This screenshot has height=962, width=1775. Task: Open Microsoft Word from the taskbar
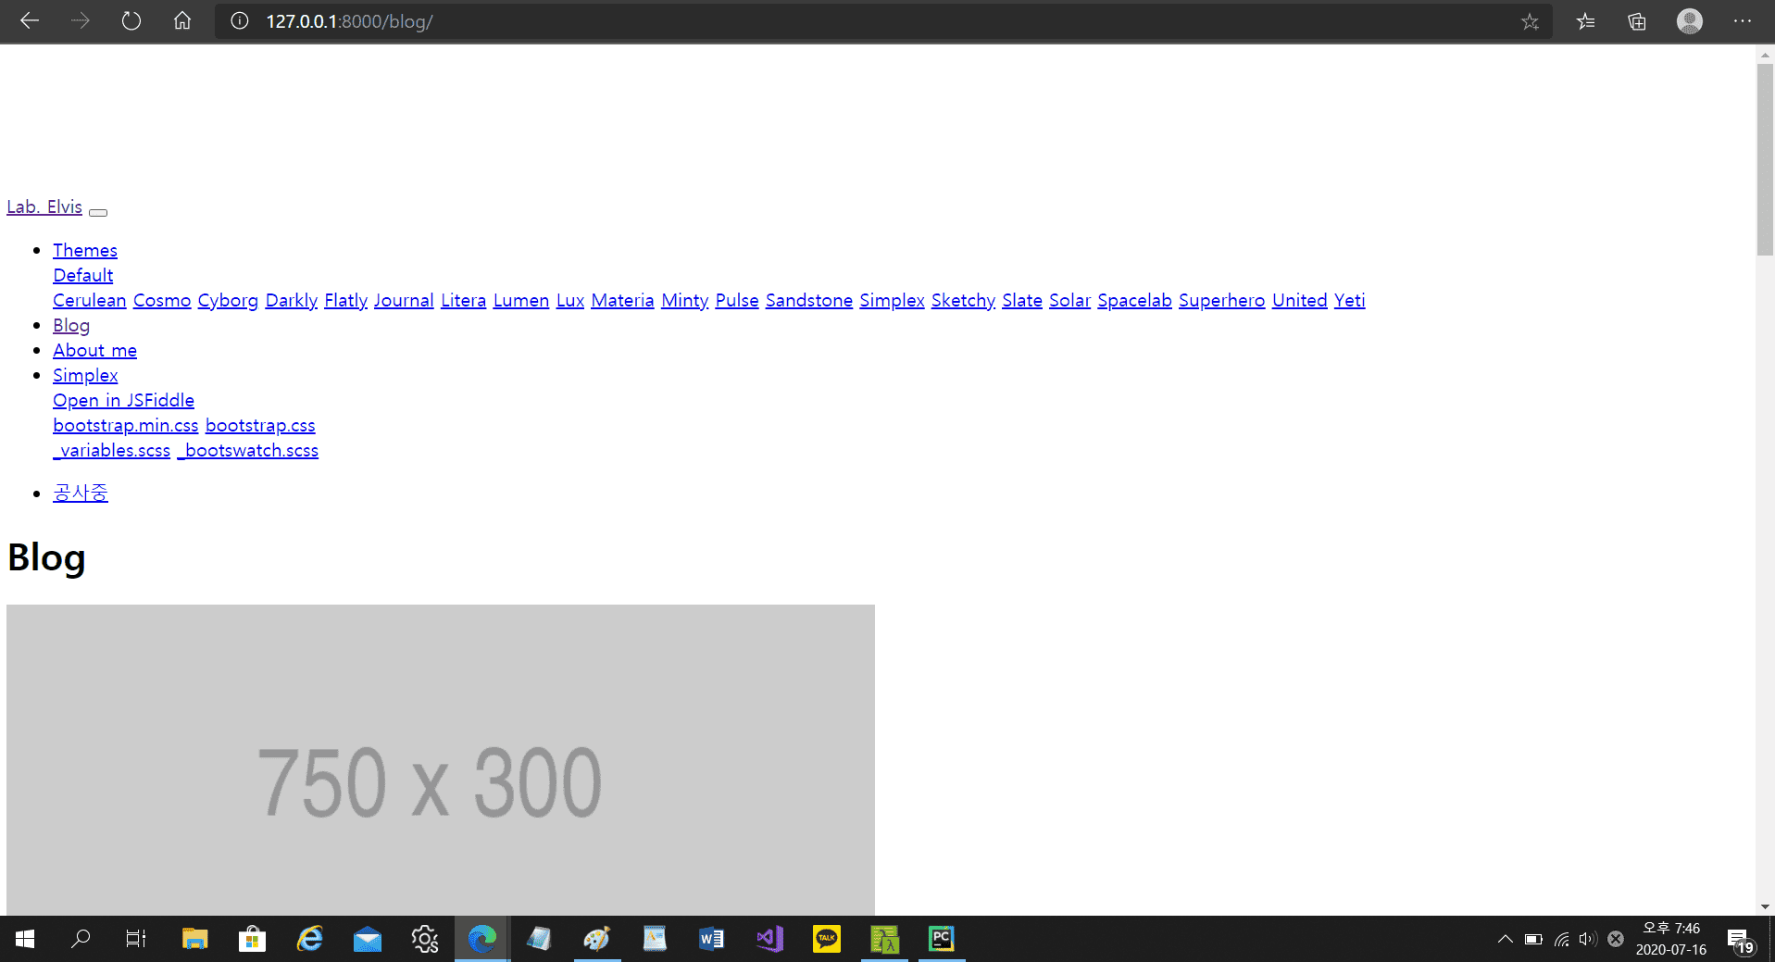[x=711, y=939]
